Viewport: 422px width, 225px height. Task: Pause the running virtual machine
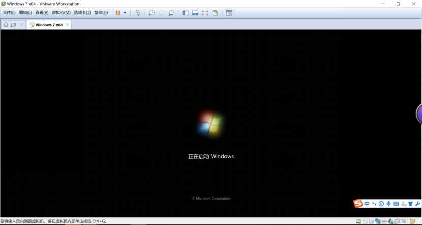pyautogui.click(x=118, y=13)
